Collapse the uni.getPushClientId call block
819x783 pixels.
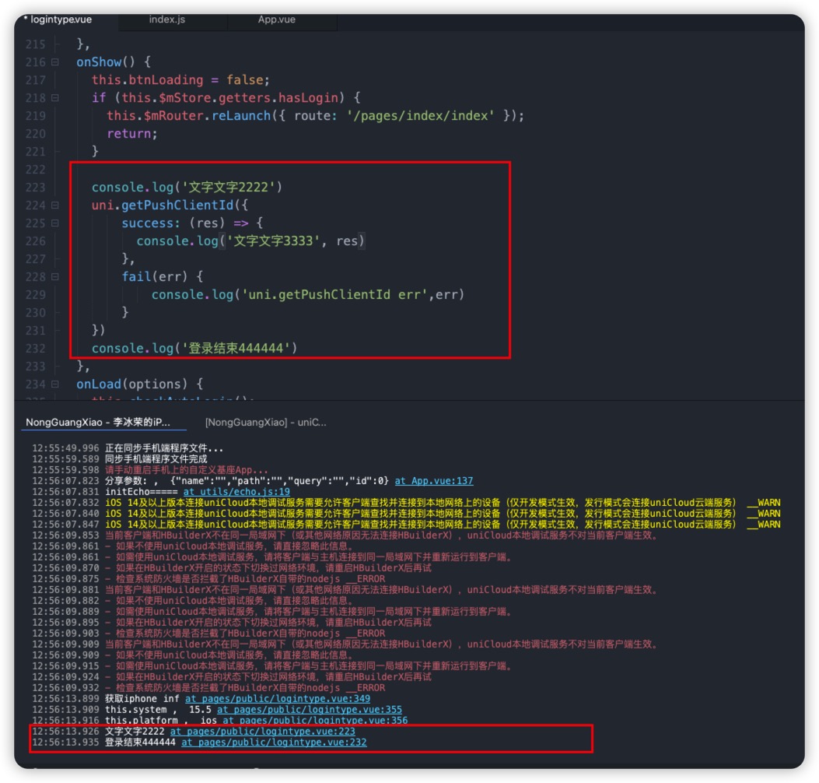[55, 205]
